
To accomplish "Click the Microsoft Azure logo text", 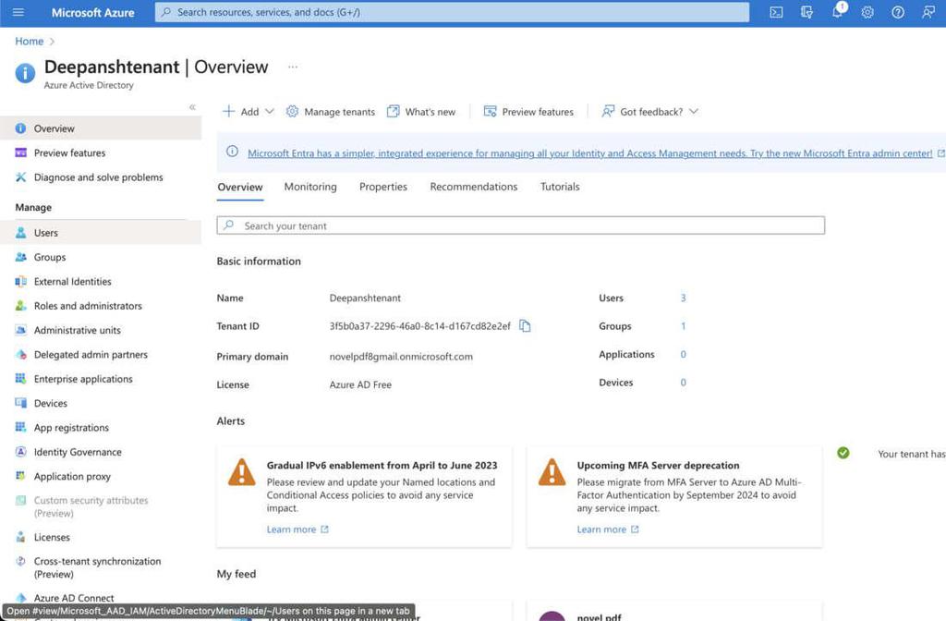I will 93,12.
